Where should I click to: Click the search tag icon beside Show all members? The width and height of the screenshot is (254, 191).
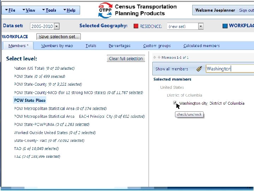[x=199, y=69]
